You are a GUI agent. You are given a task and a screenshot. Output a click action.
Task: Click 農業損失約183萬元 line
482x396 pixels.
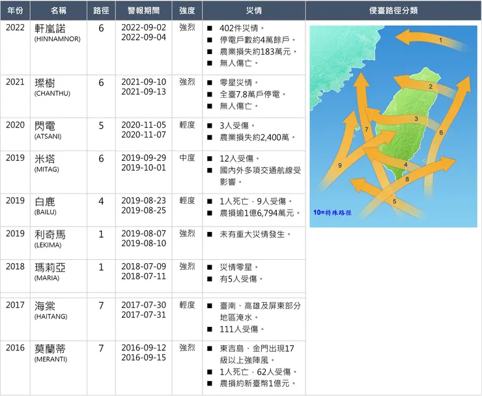click(258, 51)
